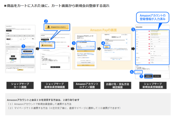Click the お届け先・支払方法 確認画面 label
This screenshot has width=173, height=117.
tap(118, 85)
